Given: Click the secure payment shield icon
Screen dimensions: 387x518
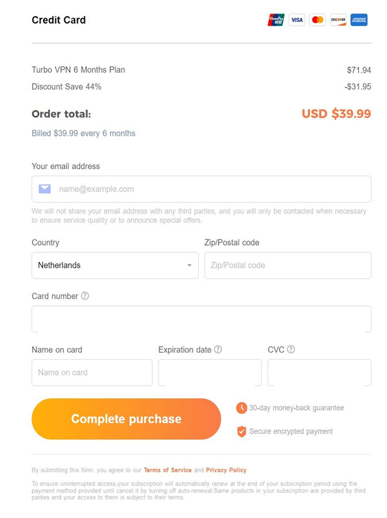Looking at the screenshot, I should click(x=242, y=431).
